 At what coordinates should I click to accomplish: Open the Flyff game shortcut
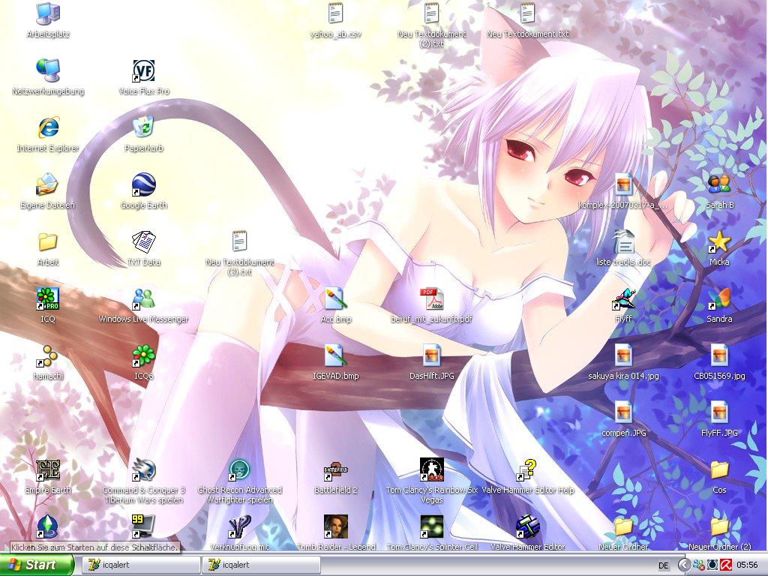[623, 298]
